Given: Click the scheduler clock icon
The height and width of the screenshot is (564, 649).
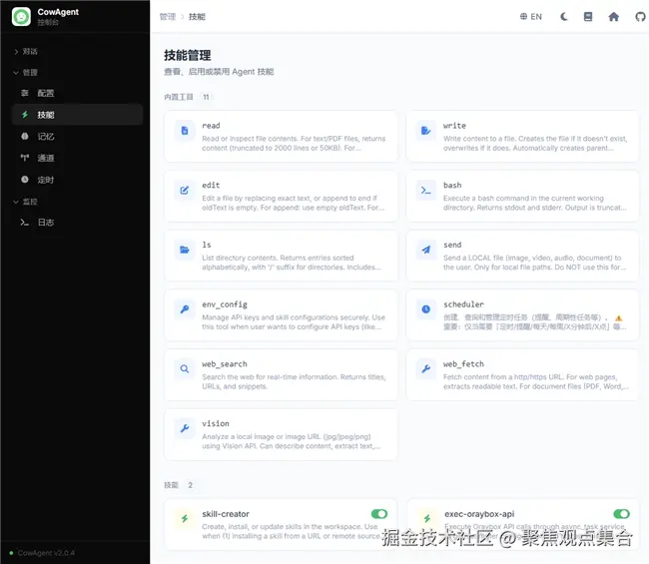Looking at the screenshot, I should point(426,309).
